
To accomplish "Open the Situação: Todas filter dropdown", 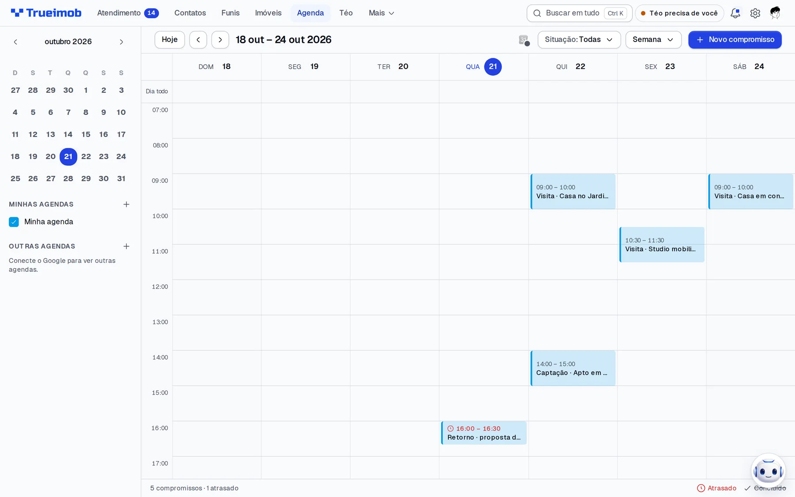I will pos(579,40).
